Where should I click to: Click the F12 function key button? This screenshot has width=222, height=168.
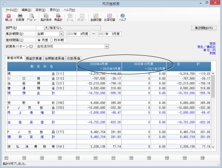(x=203, y=158)
